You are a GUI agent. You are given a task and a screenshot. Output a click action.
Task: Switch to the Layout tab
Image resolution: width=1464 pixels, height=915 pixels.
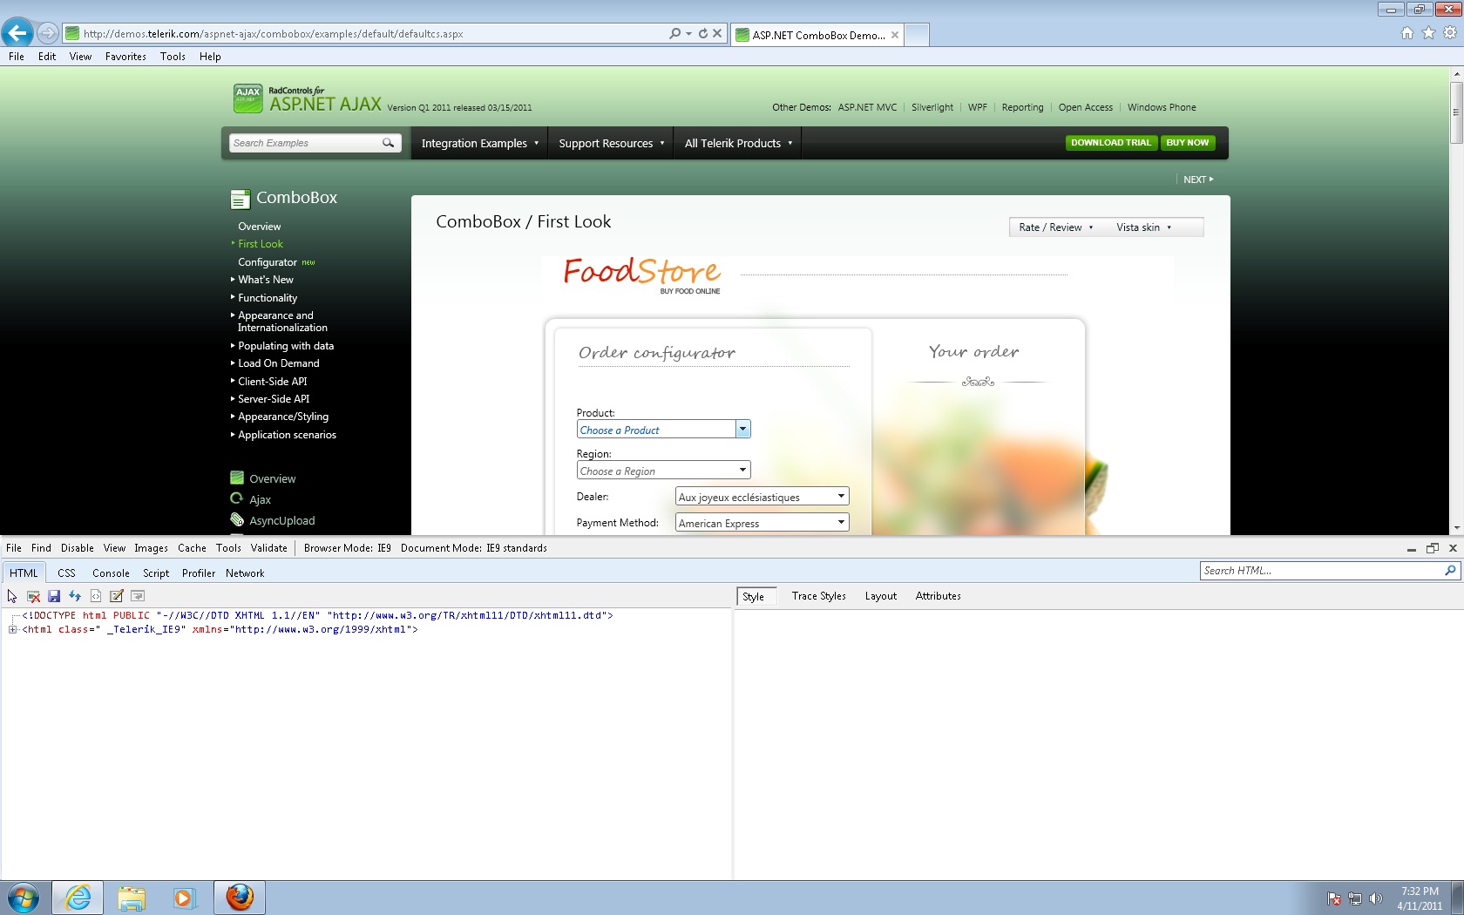click(881, 596)
